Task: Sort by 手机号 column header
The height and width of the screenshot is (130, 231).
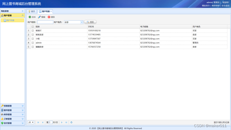Action: [113, 27]
